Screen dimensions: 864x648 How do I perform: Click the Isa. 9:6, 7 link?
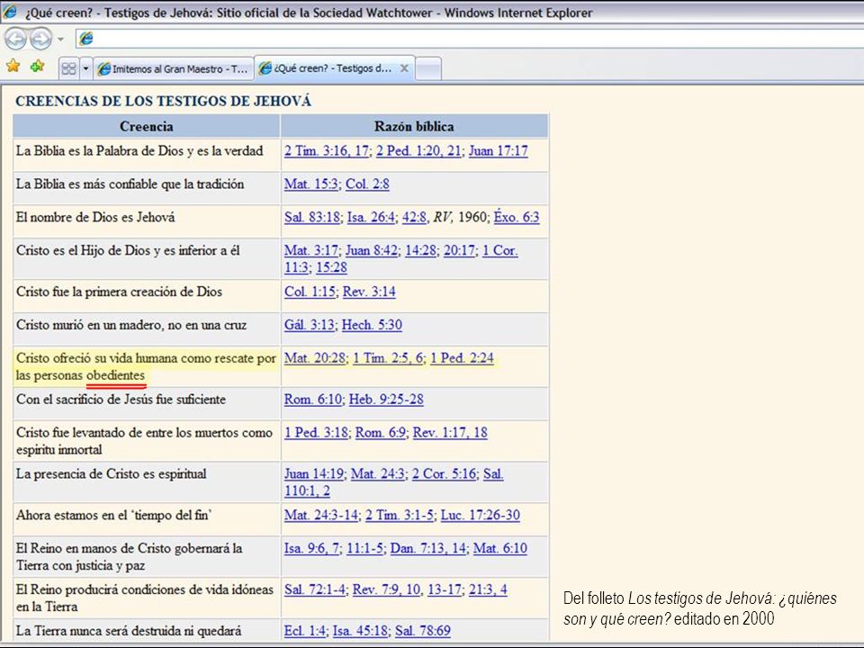(312, 548)
